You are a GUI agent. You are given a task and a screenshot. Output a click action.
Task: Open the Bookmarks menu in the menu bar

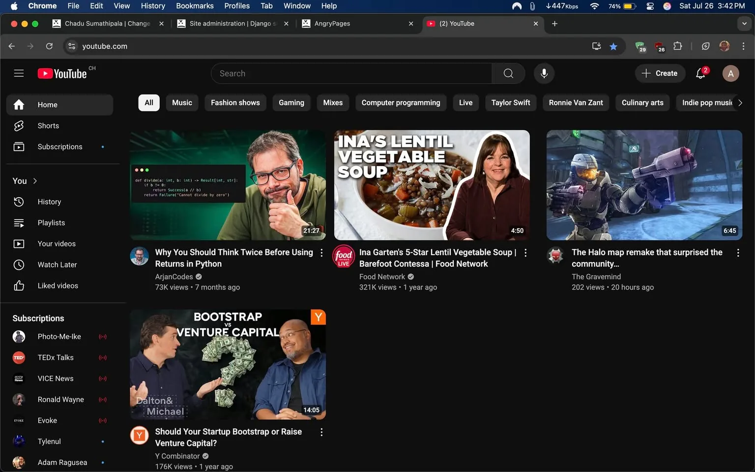click(x=195, y=6)
